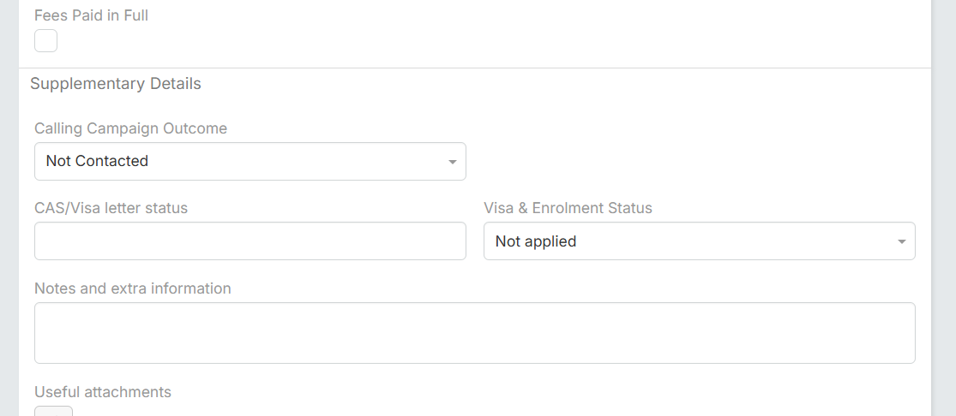Tick the Fees Paid in Full checkbox
This screenshot has width=956, height=416.
click(x=45, y=40)
